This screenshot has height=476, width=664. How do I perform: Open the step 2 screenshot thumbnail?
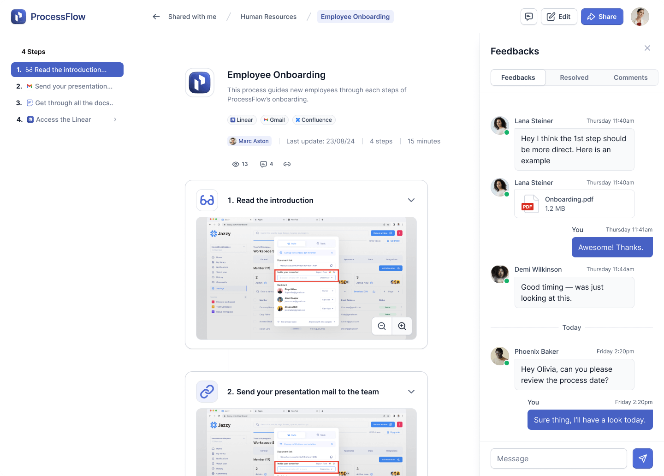click(306, 442)
